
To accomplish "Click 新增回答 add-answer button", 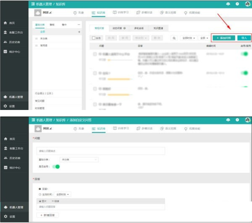I will [47, 215].
